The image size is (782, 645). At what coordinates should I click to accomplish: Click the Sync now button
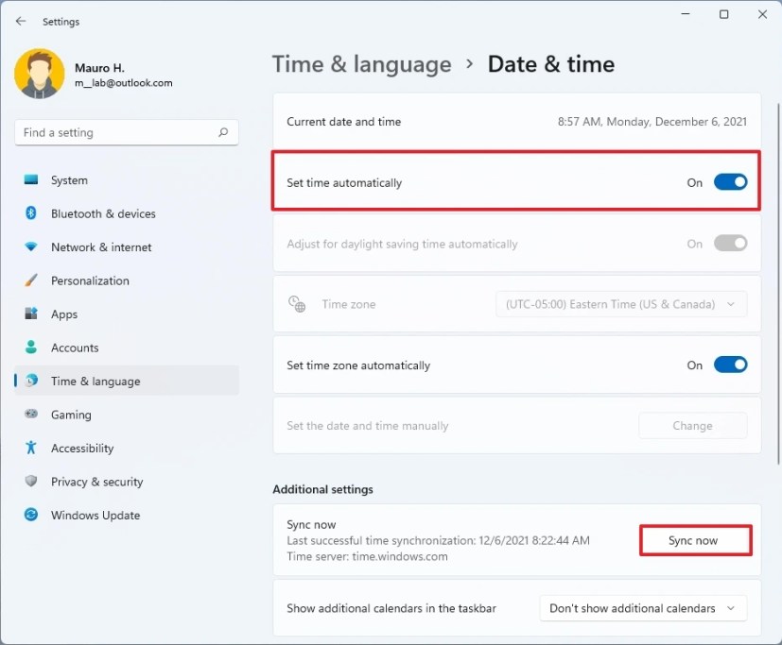click(693, 540)
